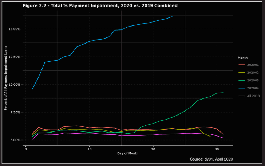Click the 12.50% y-axis label
This screenshot has width=265, height=166.
coord(14,57)
